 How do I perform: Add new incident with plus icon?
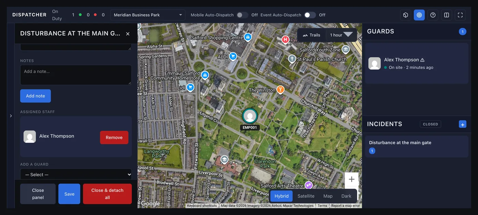[x=463, y=124]
